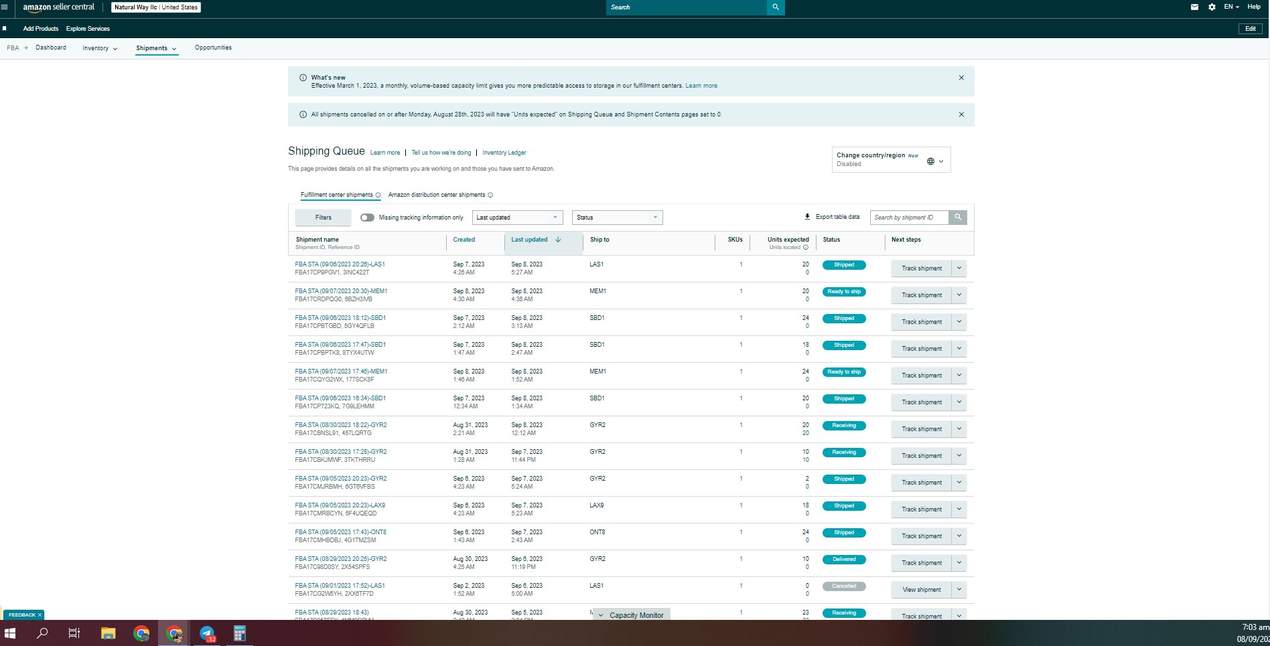This screenshot has height=646, width=1270.
Task: Click the shipment ID search magnifier button
Action: pos(958,218)
